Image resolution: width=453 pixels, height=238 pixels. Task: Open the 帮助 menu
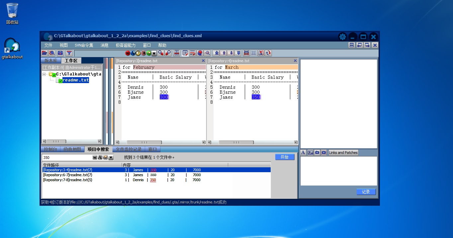[x=162, y=46]
